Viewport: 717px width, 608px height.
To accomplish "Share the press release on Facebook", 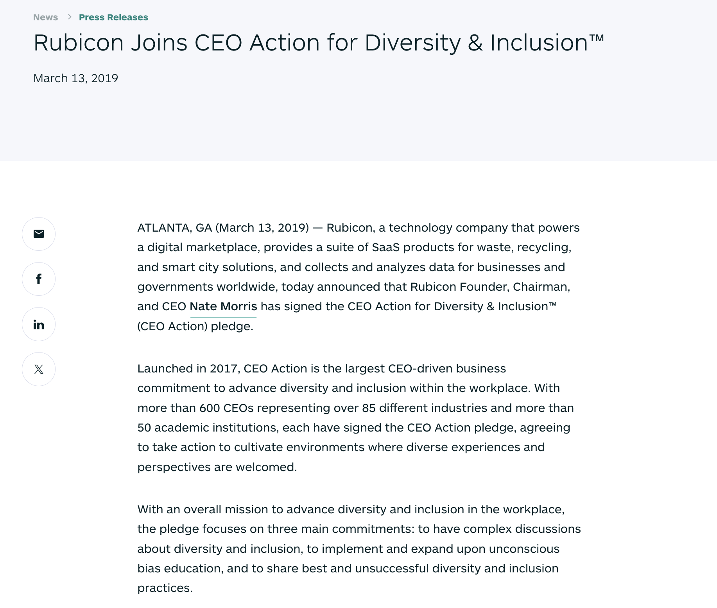I will (x=39, y=279).
